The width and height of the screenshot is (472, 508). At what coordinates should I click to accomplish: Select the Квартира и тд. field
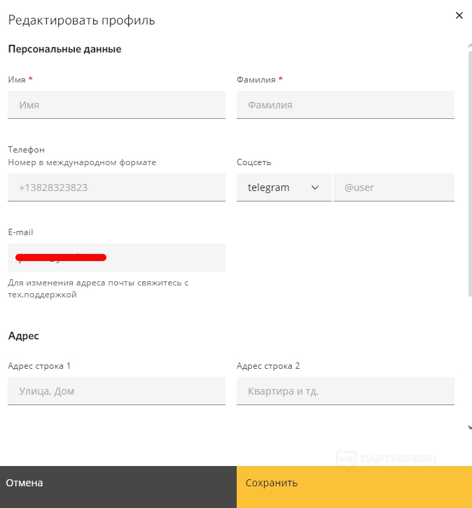point(345,391)
